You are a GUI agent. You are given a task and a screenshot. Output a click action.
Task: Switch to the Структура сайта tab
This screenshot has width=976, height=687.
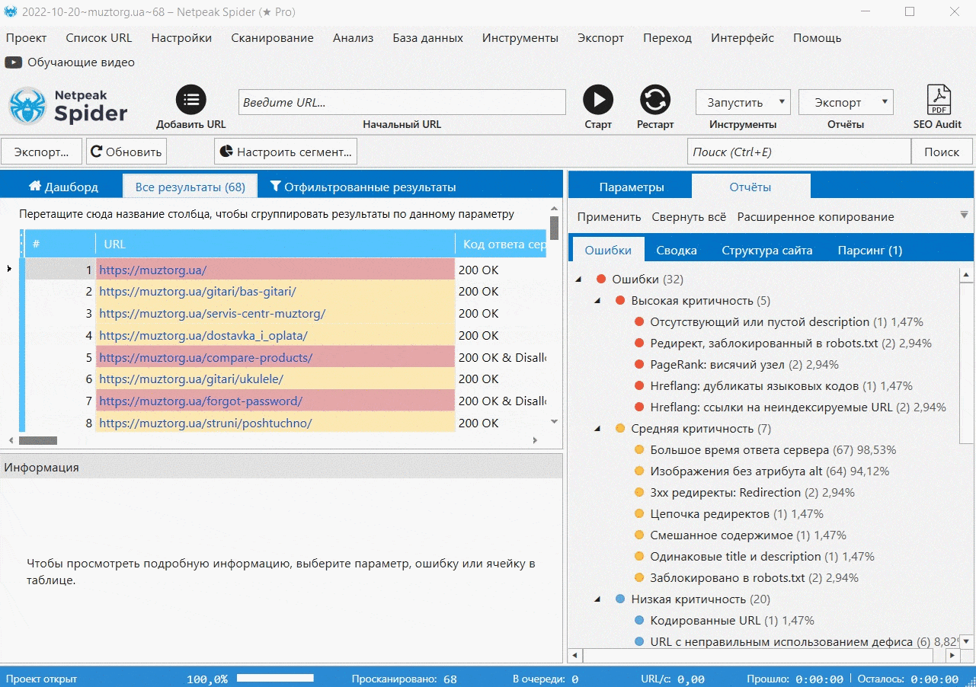tap(767, 250)
